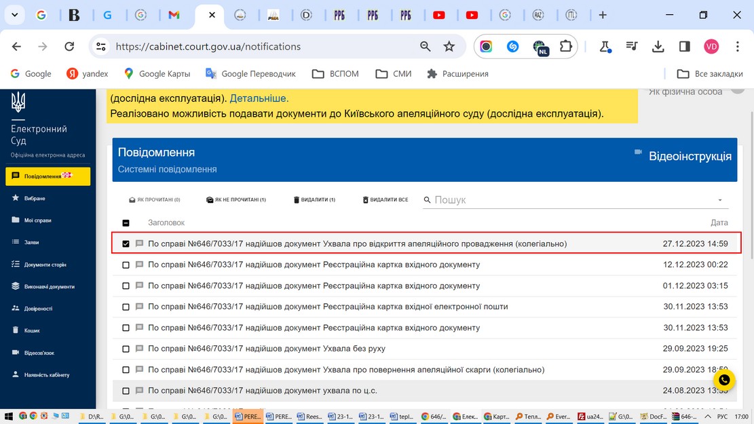Open the yandex bookmark

pos(87,73)
